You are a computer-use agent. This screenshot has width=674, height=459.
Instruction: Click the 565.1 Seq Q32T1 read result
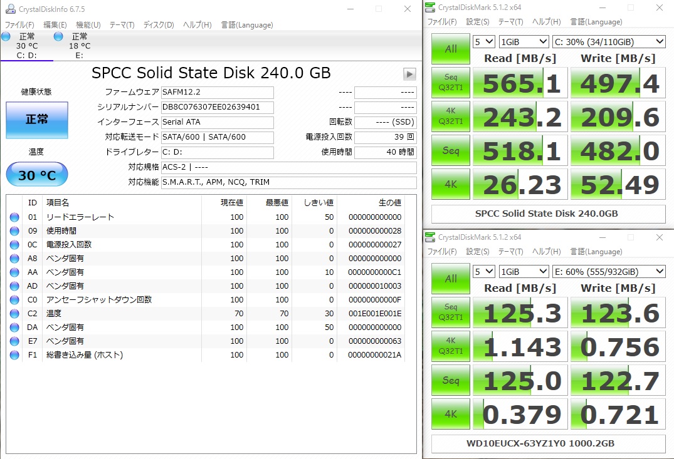click(520, 83)
